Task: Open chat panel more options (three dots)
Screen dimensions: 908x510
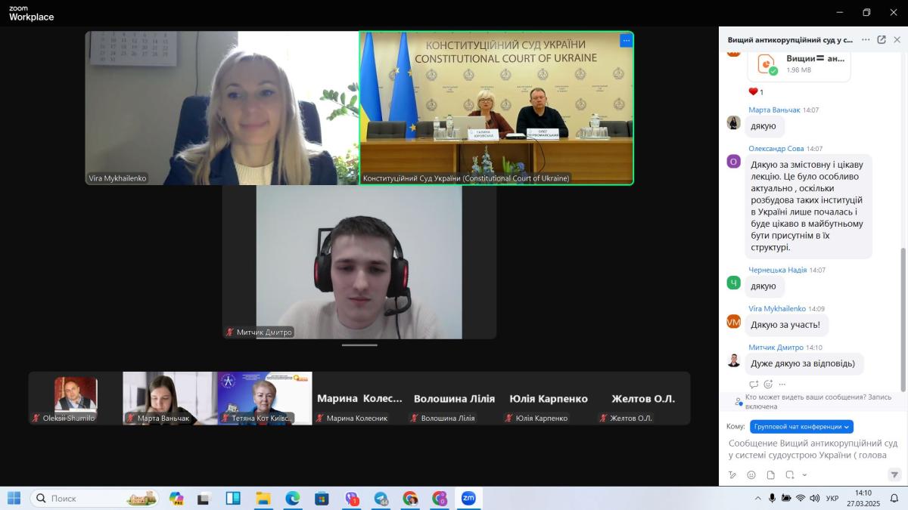Action: pyautogui.click(x=866, y=40)
